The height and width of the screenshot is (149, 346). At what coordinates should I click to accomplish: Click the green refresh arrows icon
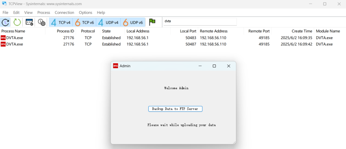click(17, 22)
